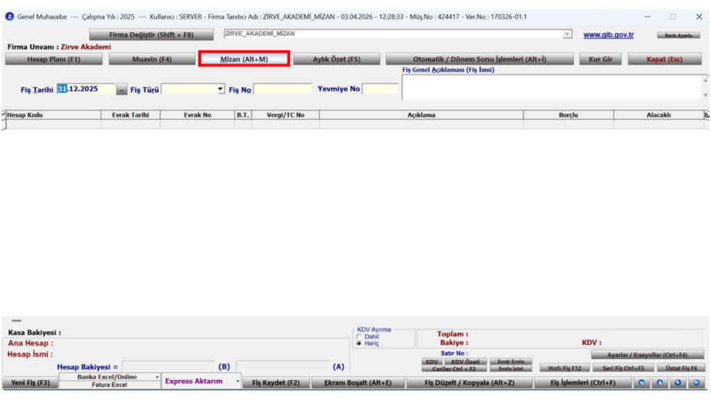This screenshot has height=400, width=711.
Task: Click the Üstat Fiş F6 button
Action: (x=681, y=368)
